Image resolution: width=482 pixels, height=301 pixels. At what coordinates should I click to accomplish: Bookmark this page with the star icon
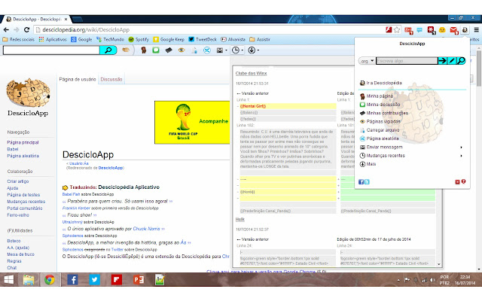point(397,30)
